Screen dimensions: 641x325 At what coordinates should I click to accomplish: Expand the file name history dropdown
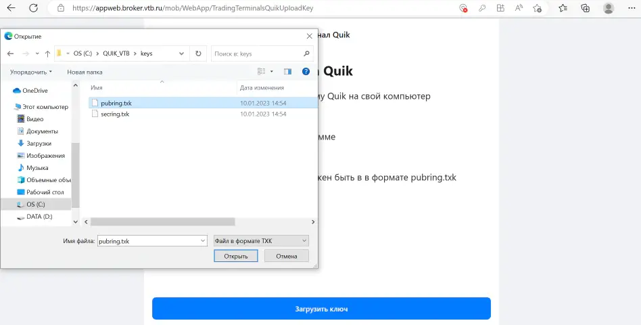pyautogui.click(x=203, y=241)
